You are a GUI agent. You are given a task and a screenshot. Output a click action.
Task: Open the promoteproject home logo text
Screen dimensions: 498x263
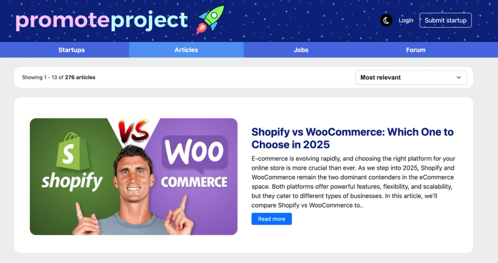(x=102, y=20)
